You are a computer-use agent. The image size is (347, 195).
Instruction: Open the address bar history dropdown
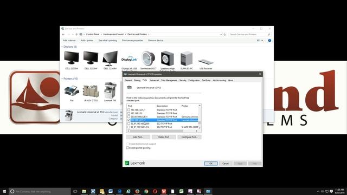(221, 35)
